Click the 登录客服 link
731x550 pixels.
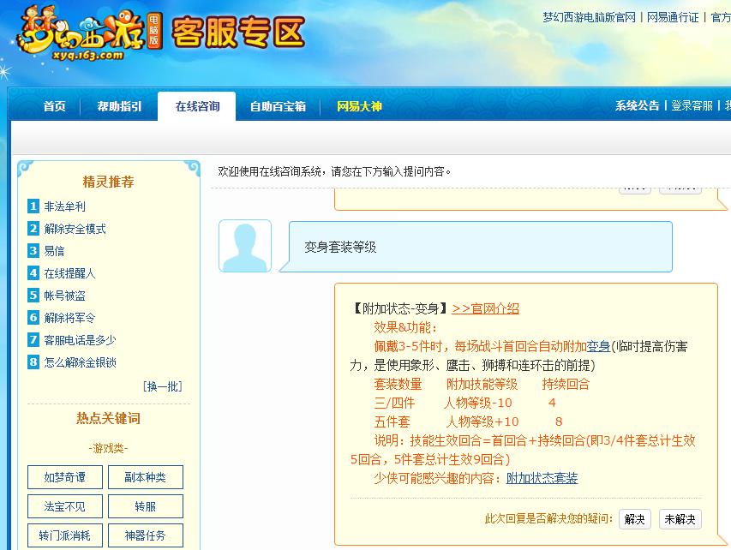692,106
